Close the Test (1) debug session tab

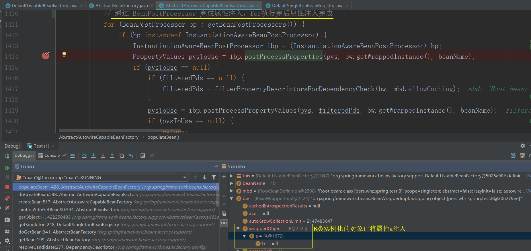click(53, 146)
